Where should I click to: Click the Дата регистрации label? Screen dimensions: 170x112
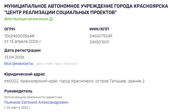pos(22,50)
